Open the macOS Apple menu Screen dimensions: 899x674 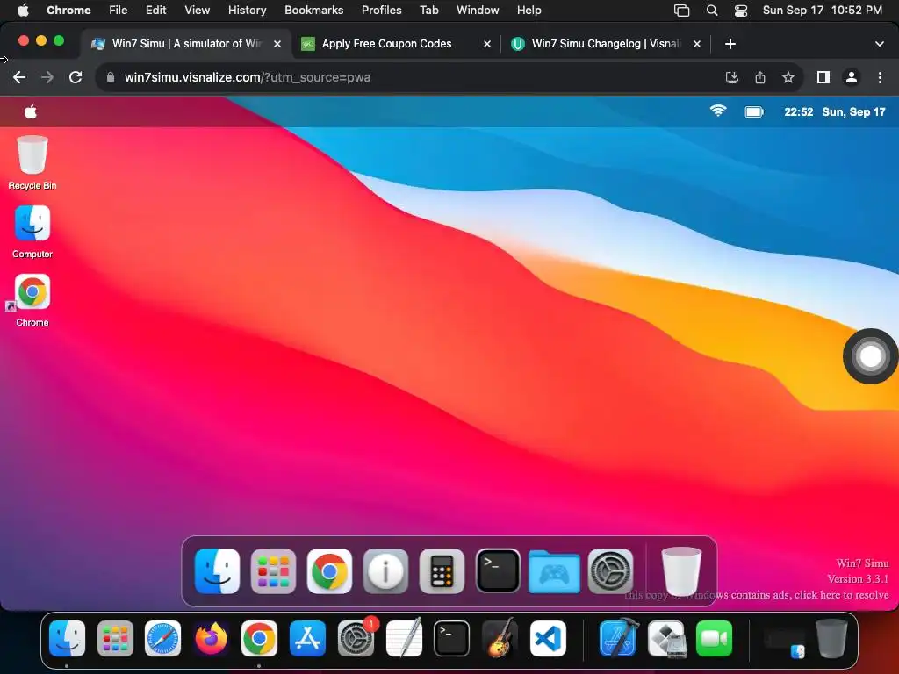click(23, 10)
